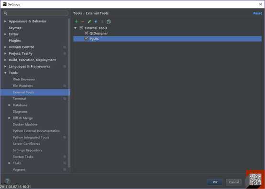Click the project-level icon beside Vagrant
This screenshot has width=265, height=189.
click(x=65, y=169)
